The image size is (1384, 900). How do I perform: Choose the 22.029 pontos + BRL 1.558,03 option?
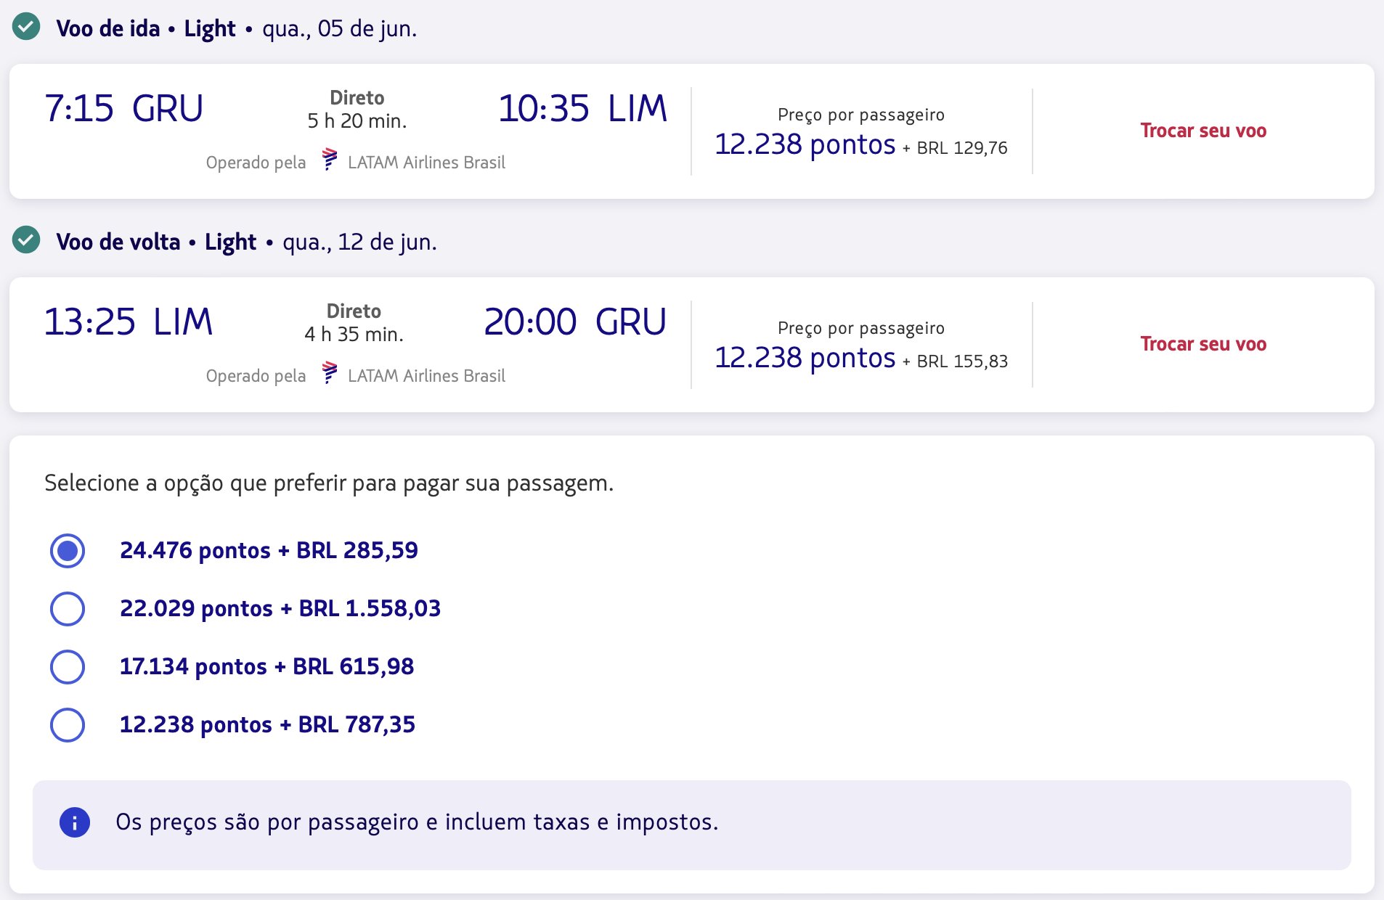(68, 609)
